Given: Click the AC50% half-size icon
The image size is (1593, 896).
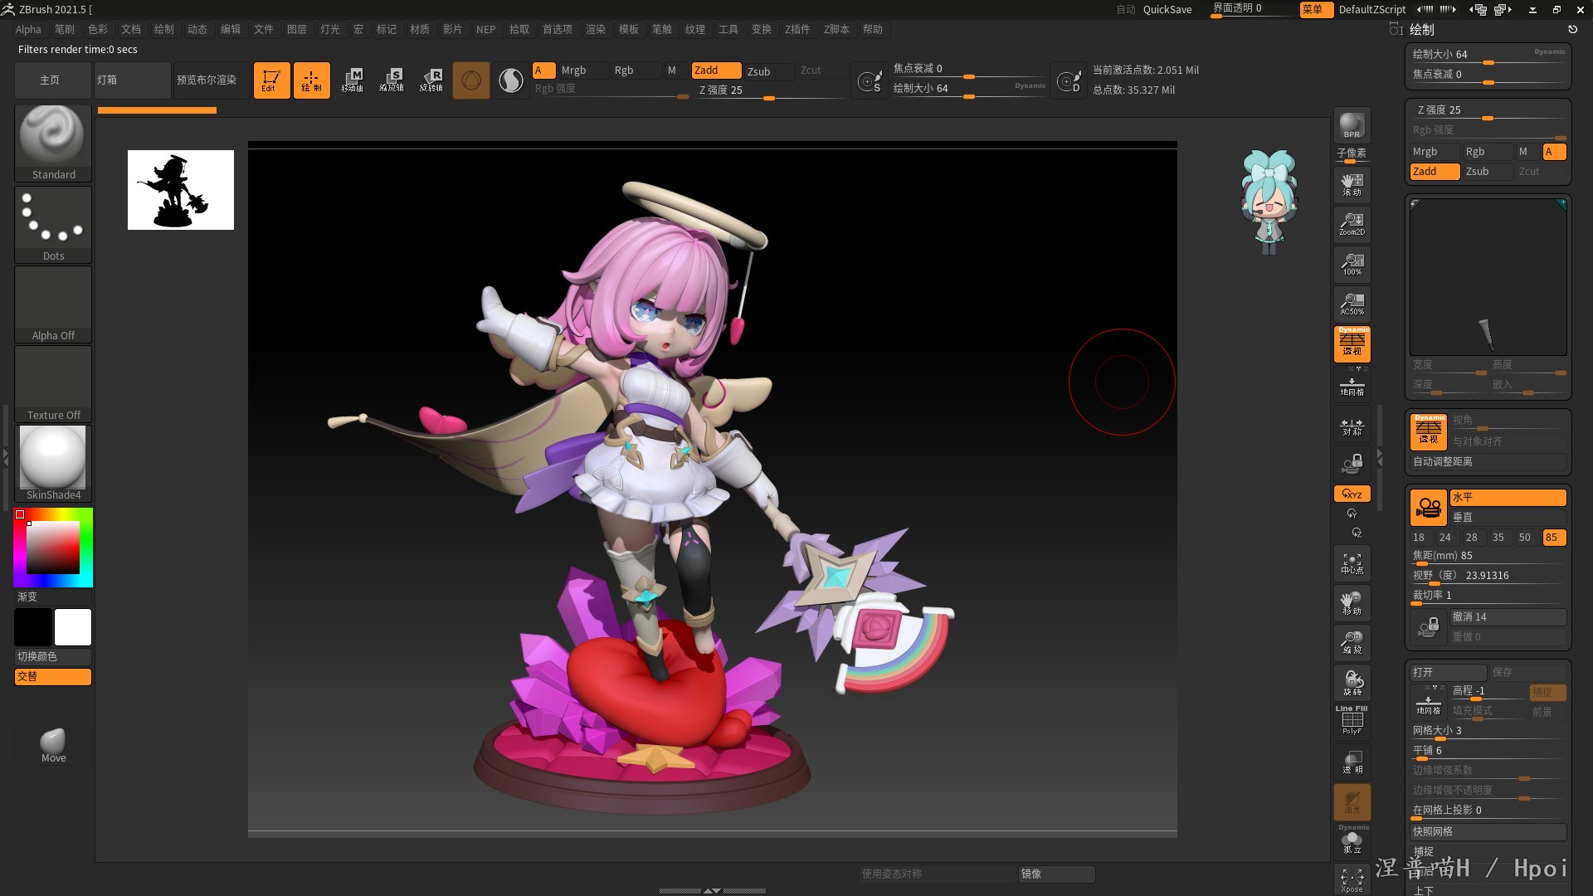Looking at the screenshot, I should click(x=1352, y=304).
